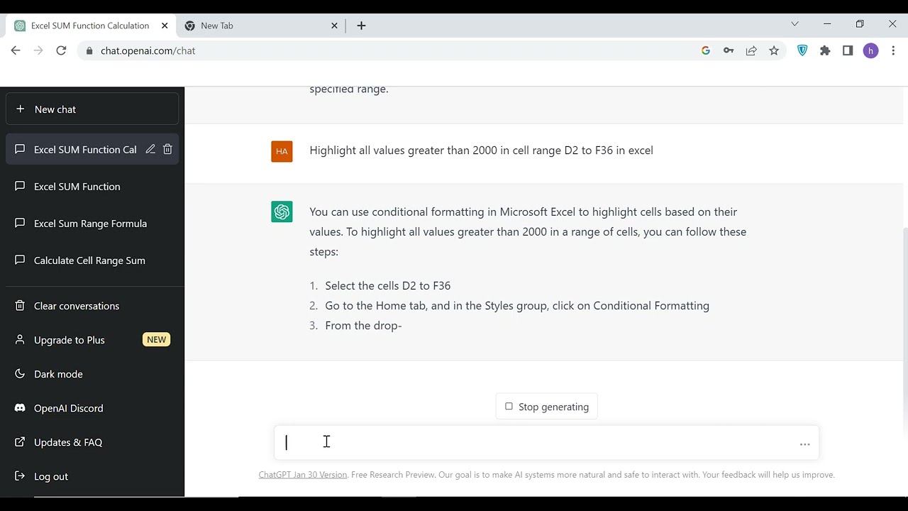
Task: Start a New chat from sidebar
Action: pos(92,109)
